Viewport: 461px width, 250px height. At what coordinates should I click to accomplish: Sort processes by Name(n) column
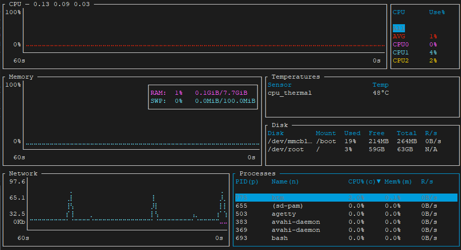pyautogui.click(x=285, y=181)
